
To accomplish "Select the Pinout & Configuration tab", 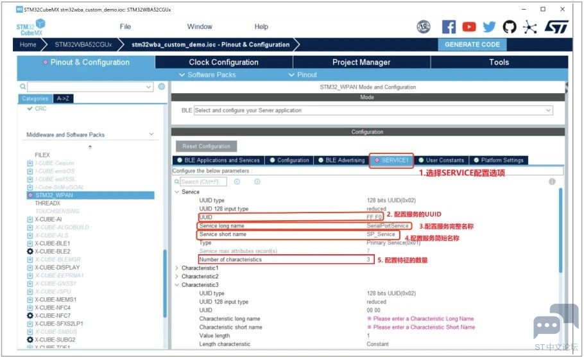I will tap(86, 62).
